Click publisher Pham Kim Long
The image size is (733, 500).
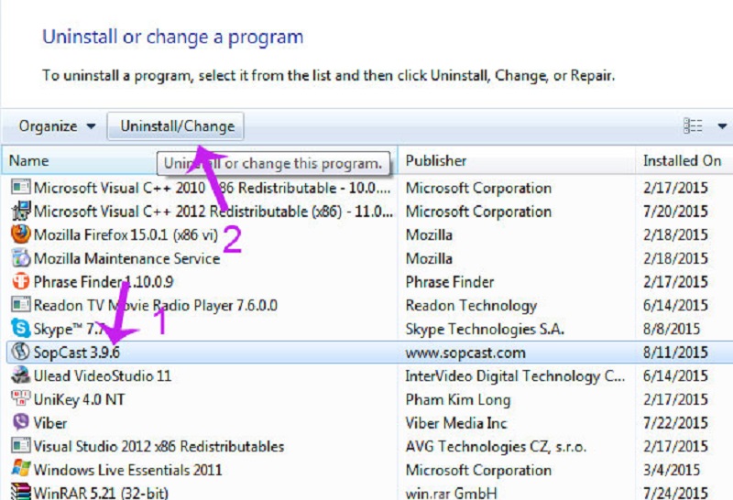[457, 399]
